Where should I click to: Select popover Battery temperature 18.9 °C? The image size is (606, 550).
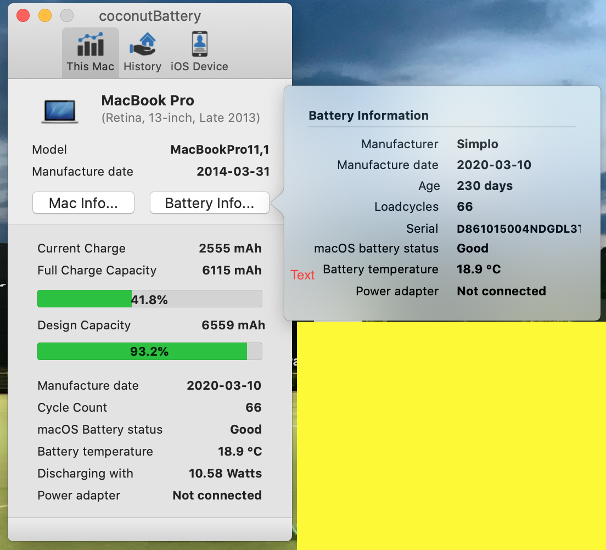point(479,269)
